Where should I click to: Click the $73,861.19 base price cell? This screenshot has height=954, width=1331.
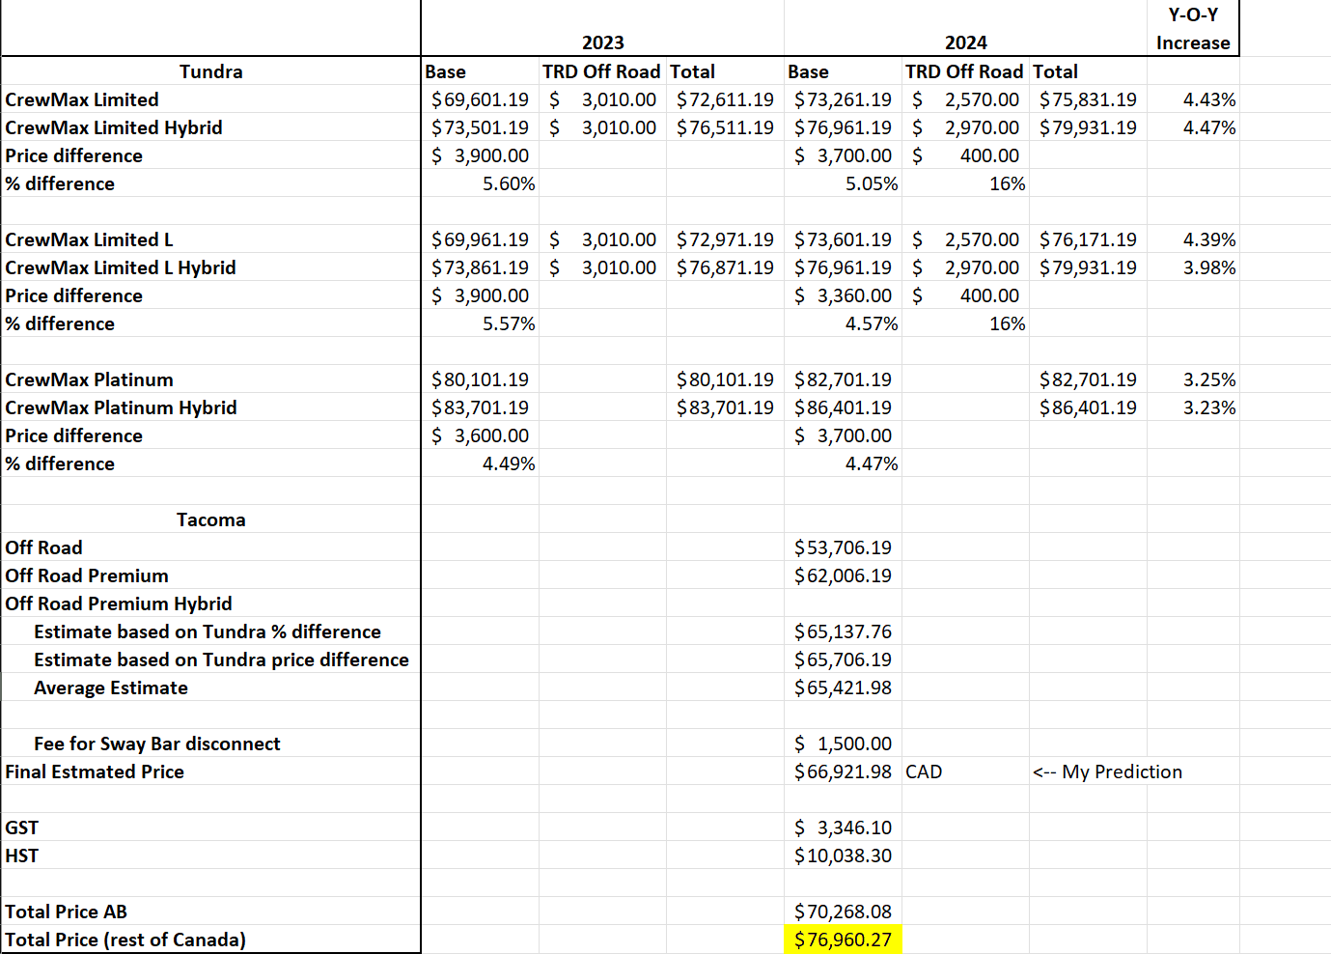pyautogui.click(x=480, y=267)
